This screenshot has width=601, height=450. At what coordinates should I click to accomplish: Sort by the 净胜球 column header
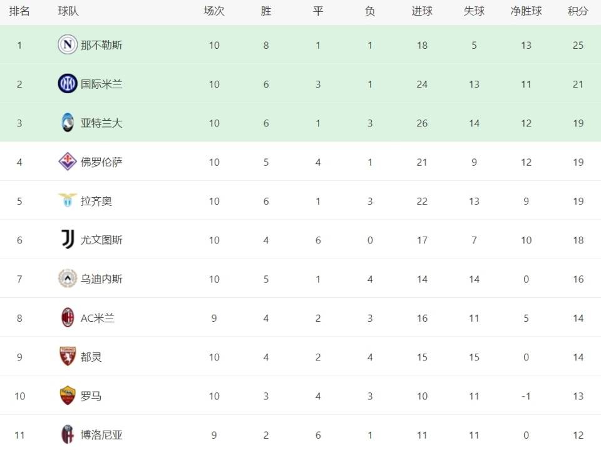[x=526, y=11]
